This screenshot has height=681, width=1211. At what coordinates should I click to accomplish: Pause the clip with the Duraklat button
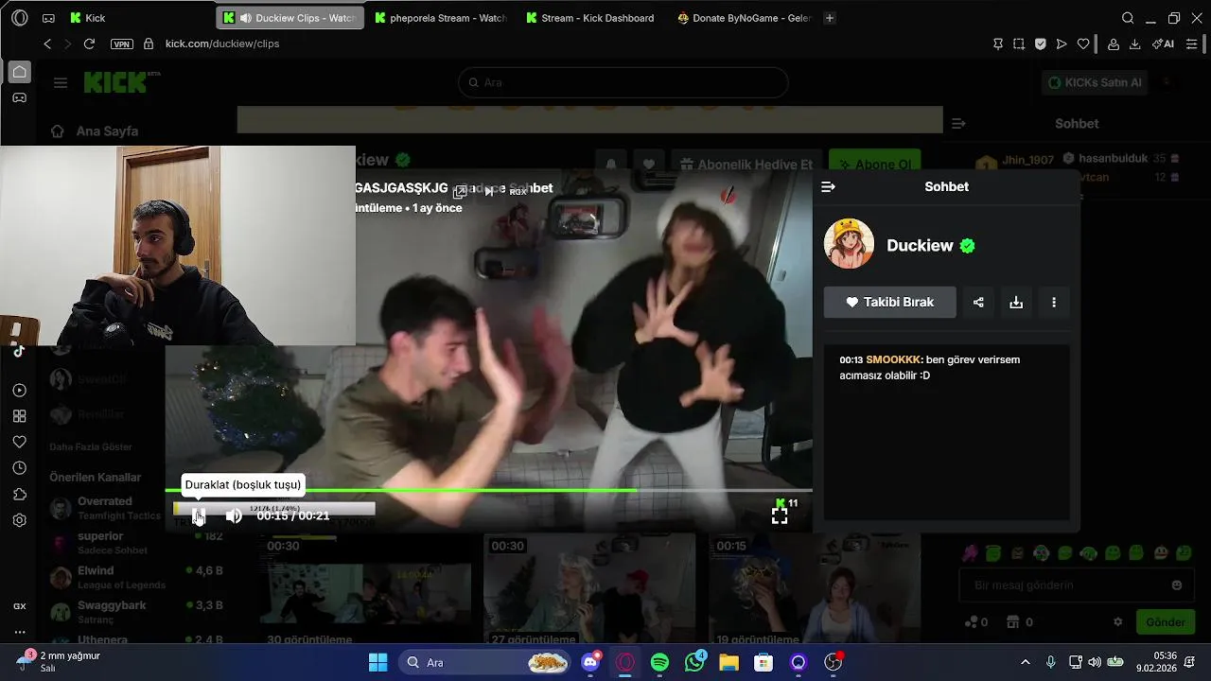click(x=199, y=515)
